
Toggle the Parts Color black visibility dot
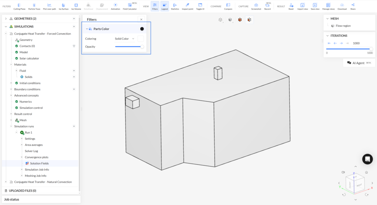(x=142, y=29)
